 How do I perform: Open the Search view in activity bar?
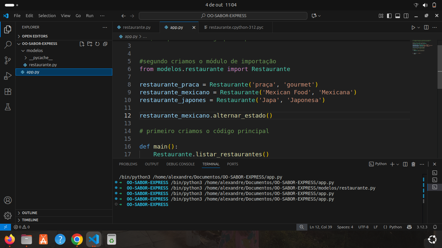pyautogui.click(x=8, y=45)
